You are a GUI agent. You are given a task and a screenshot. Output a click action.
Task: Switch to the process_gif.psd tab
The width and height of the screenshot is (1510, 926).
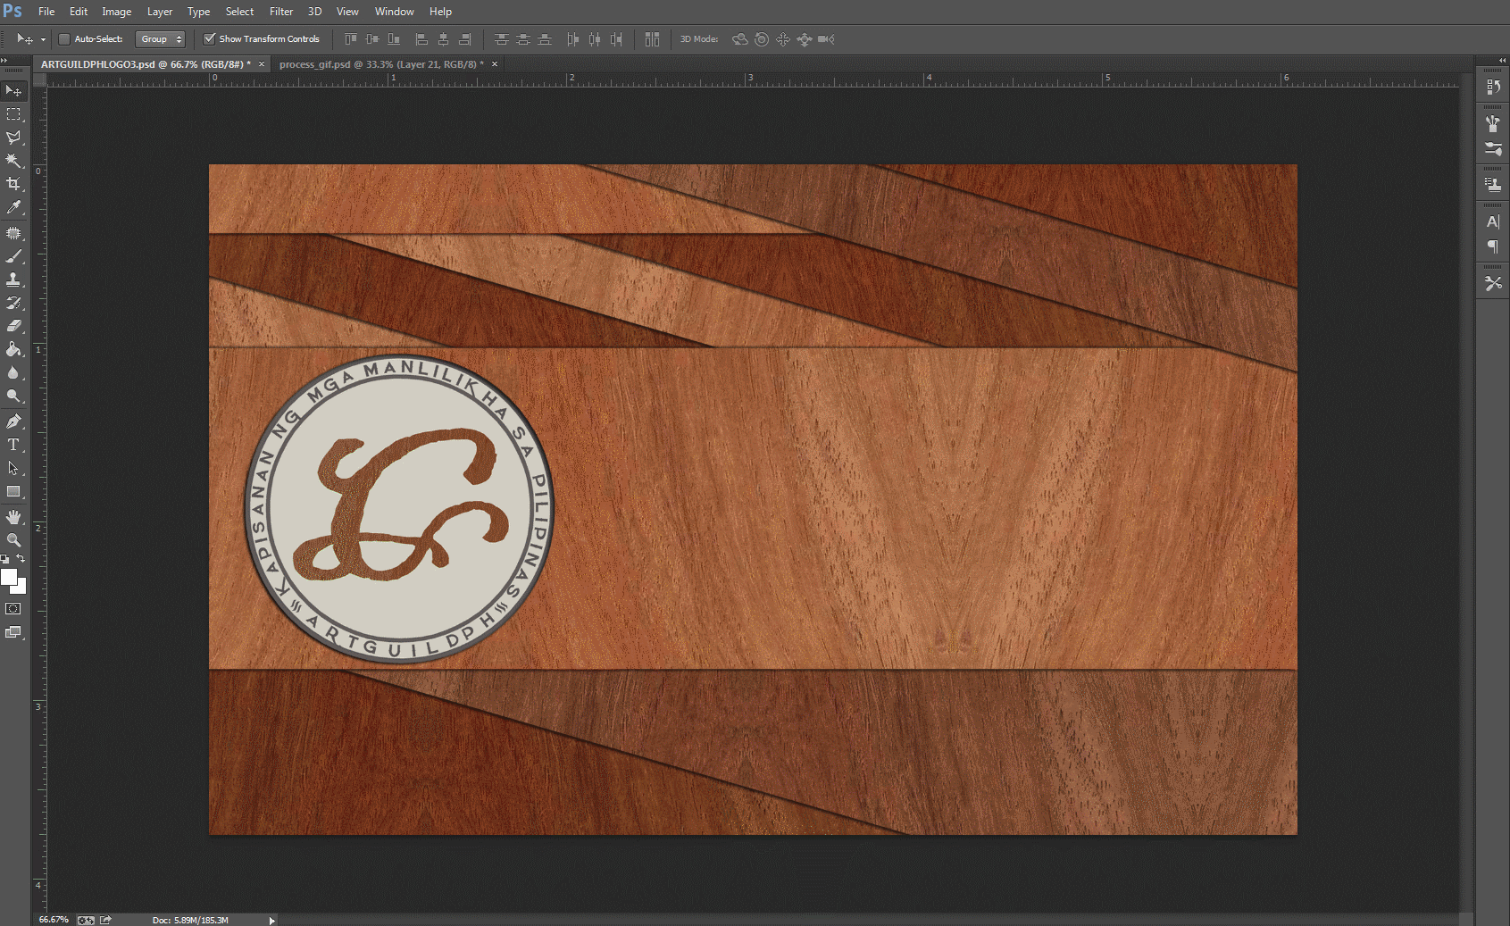[x=381, y=64]
